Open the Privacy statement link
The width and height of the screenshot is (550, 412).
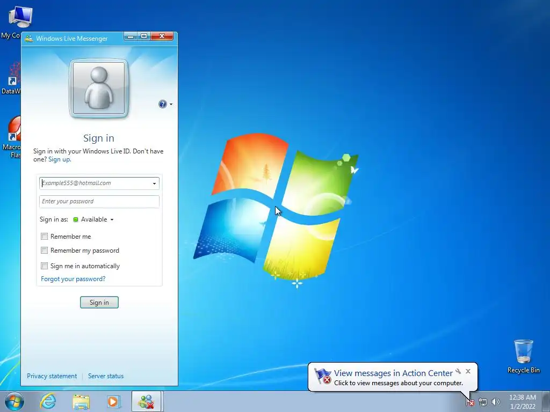click(x=52, y=376)
